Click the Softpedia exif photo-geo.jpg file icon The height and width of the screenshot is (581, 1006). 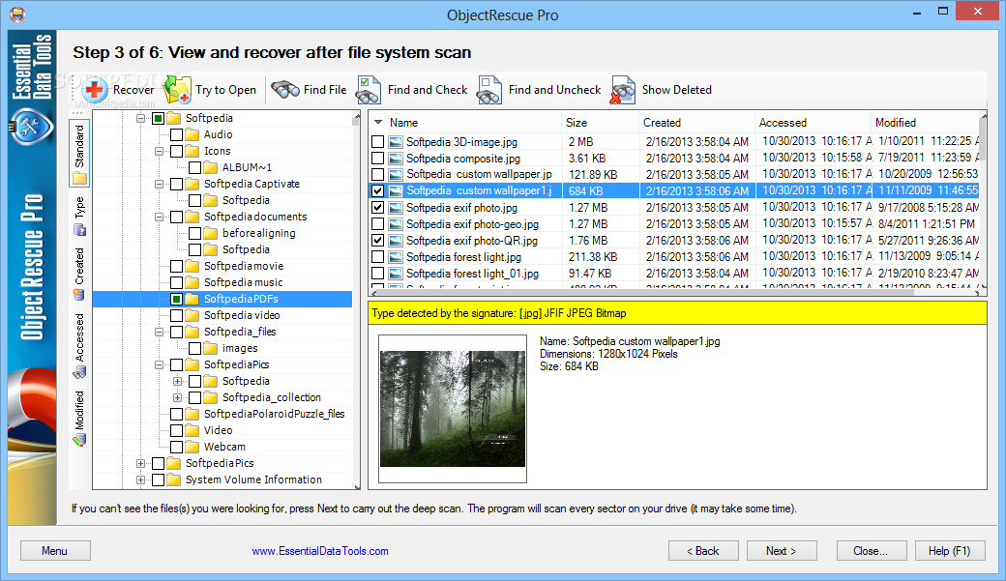click(396, 224)
